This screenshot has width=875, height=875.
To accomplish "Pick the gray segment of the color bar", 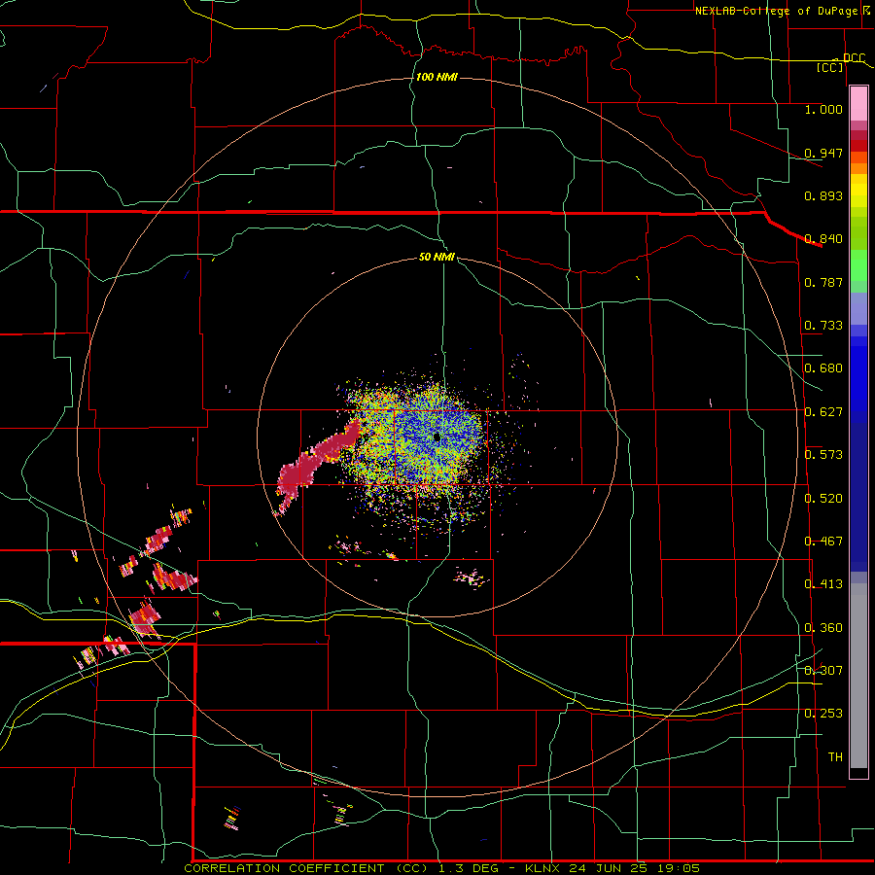I will [858, 676].
